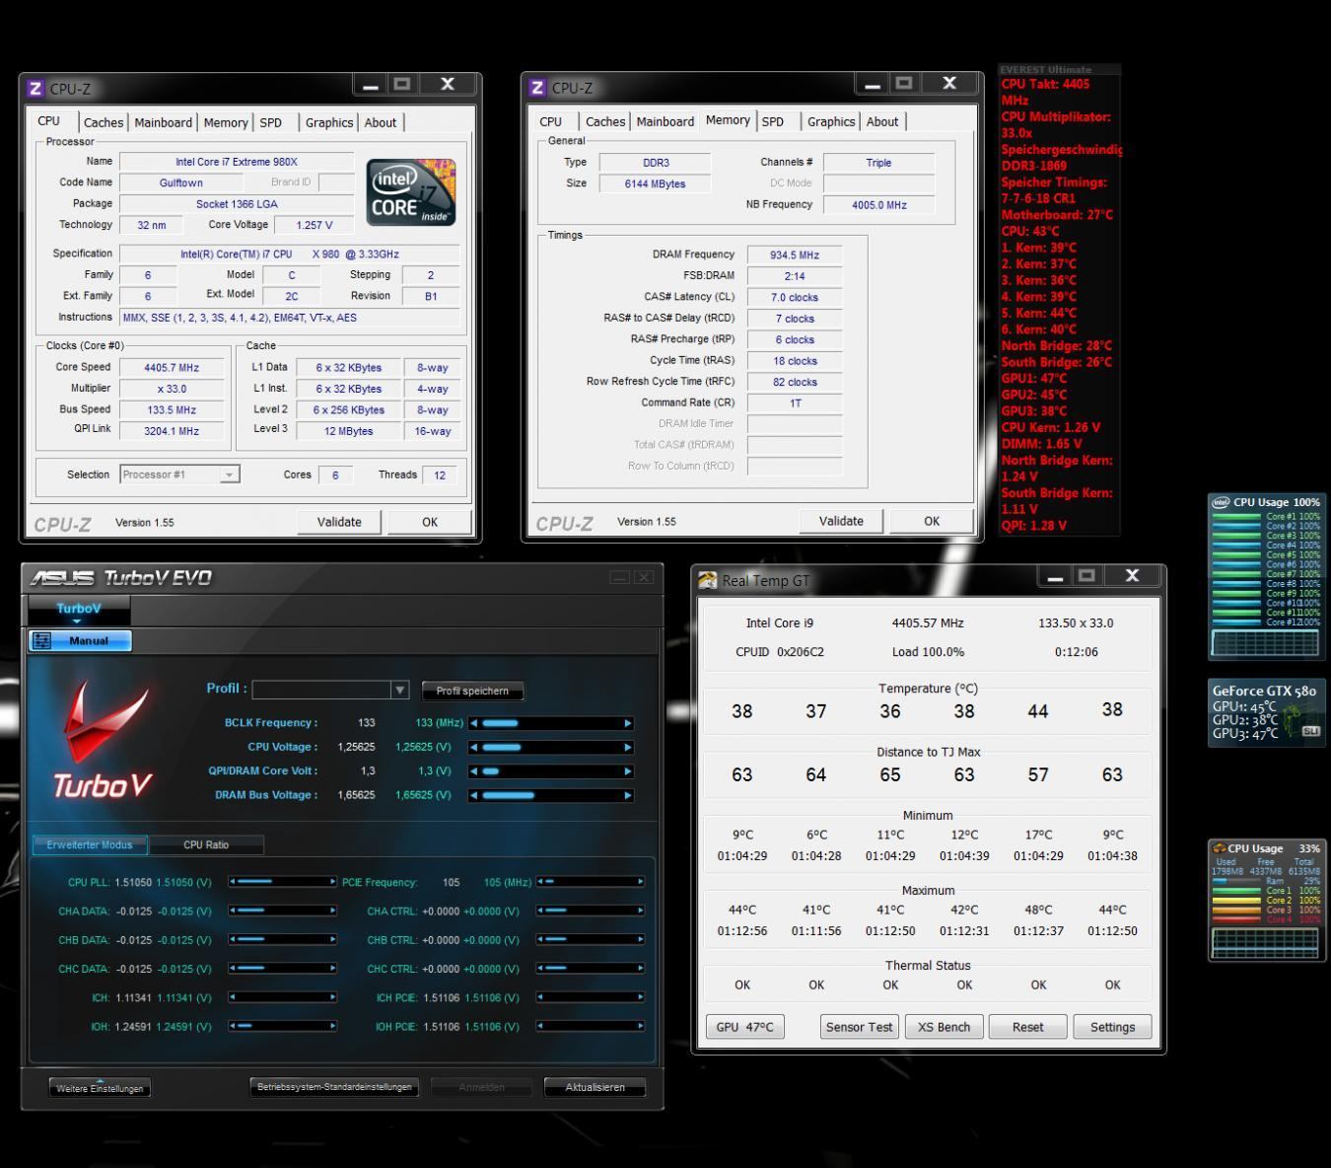Click Betriebssystem-Standardeinstellungen button
This screenshot has width=1331, height=1168.
pos(334,1087)
